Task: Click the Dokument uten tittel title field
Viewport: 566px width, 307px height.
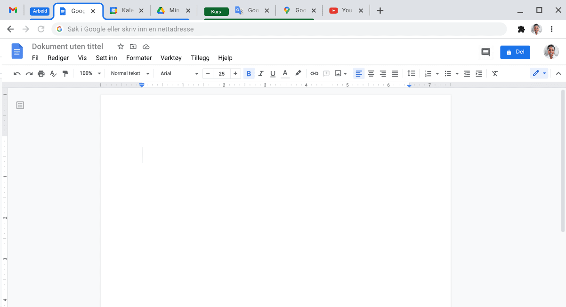Action: click(x=67, y=47)
